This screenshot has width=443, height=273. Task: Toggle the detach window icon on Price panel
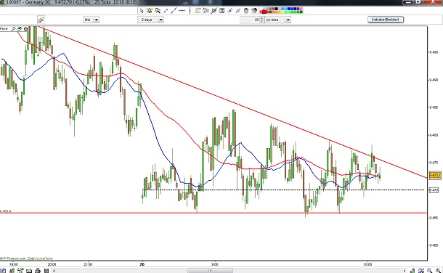[x=20, y=29]
